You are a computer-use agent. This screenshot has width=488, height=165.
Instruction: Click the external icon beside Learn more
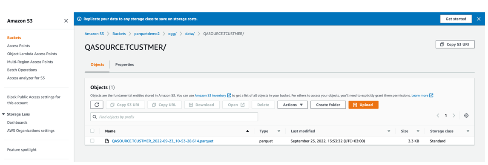click(431, 95)
